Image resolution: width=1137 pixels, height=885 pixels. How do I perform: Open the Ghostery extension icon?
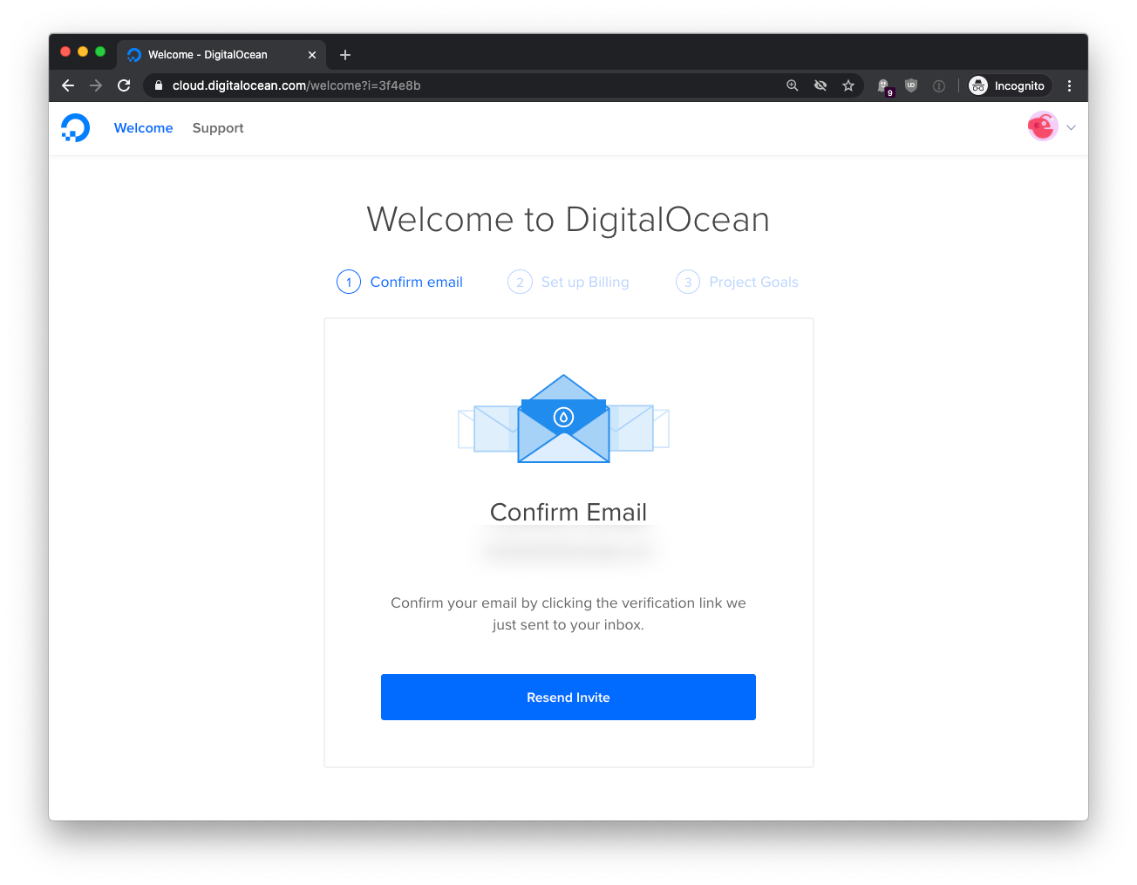click(884, 86)
